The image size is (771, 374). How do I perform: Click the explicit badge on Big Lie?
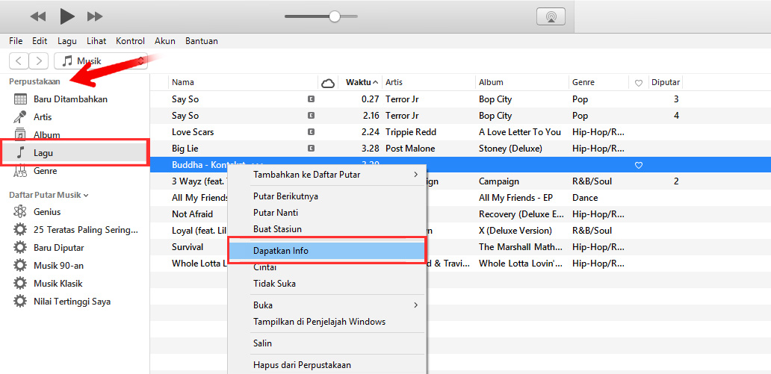[311, 148]
